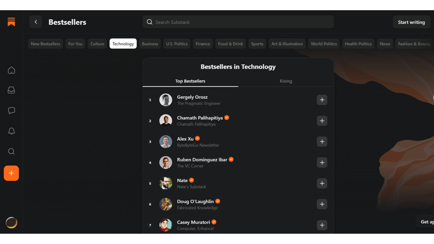Open Nate's avatar picture
Image resolution: width=434 pixels, height=244 pixels.
pos(166,183)
